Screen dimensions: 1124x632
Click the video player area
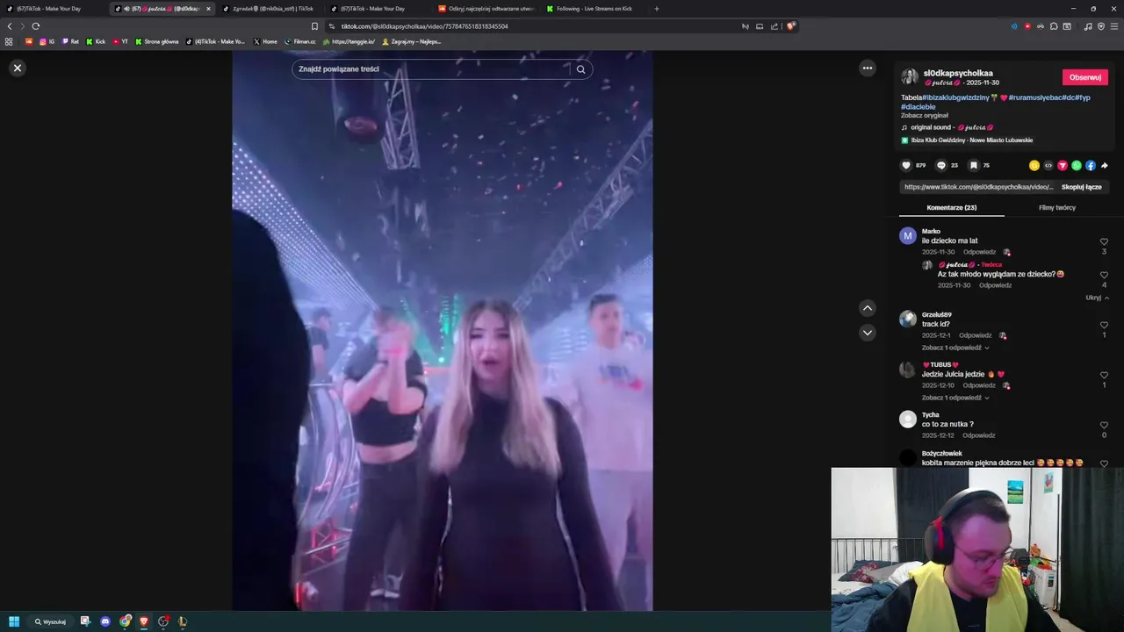[x=443, y=330]
